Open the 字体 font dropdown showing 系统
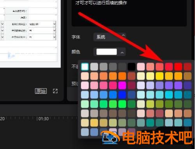 point(110,37)
